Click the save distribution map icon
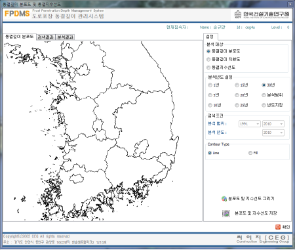 (x=226, y=213)
